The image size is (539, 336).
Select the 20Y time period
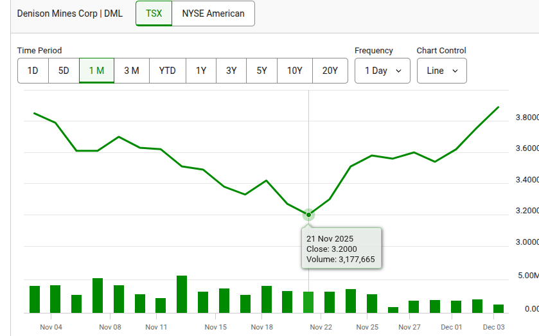tap(330, 71)
